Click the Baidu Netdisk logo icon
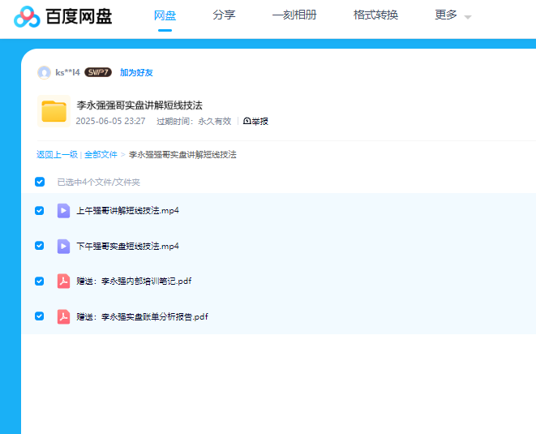536x434 pixels. click(x=26, y=16)
